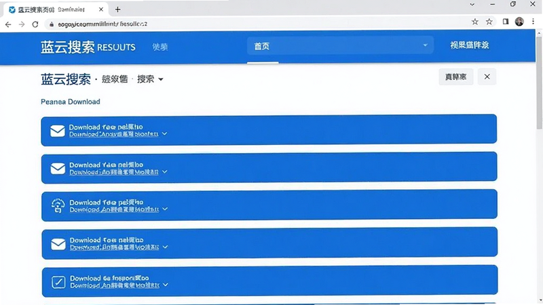Select the 蓝云搜索 browser tab
The height and width of the screenshot is (305, 543).
[56, 9]
